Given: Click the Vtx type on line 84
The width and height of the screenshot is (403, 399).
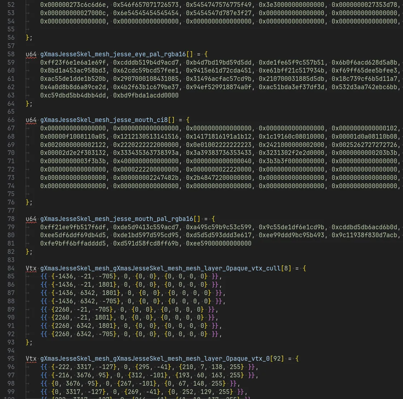Looking at the screenshot, I should (x=31, y=268).
